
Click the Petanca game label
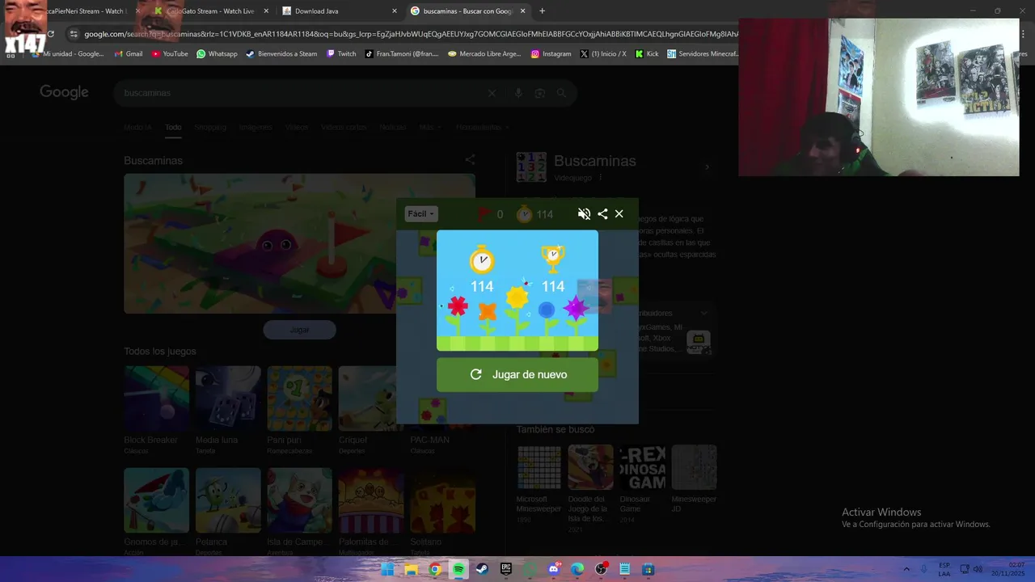tap(211, 542)
